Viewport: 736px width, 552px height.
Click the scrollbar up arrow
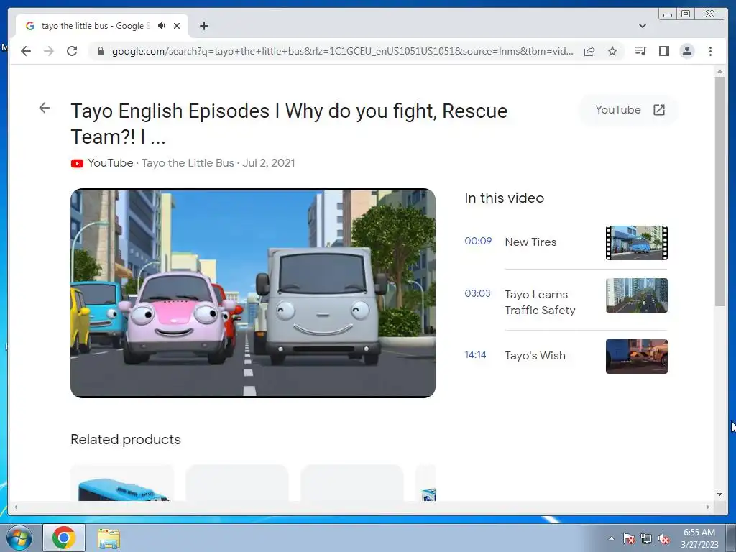719,71
